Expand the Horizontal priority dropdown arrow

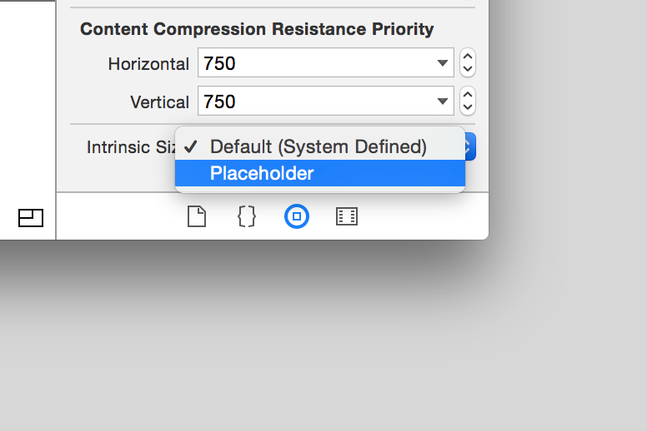coord(442,63)
